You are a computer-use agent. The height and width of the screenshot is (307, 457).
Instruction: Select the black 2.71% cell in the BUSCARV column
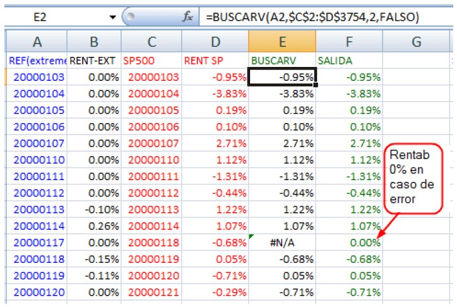[x=282, y=143]
